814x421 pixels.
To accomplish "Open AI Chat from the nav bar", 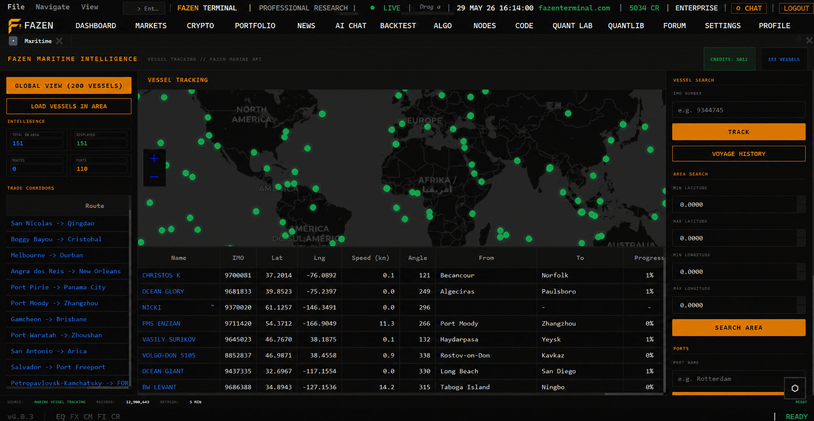I will tap(351, 26).
